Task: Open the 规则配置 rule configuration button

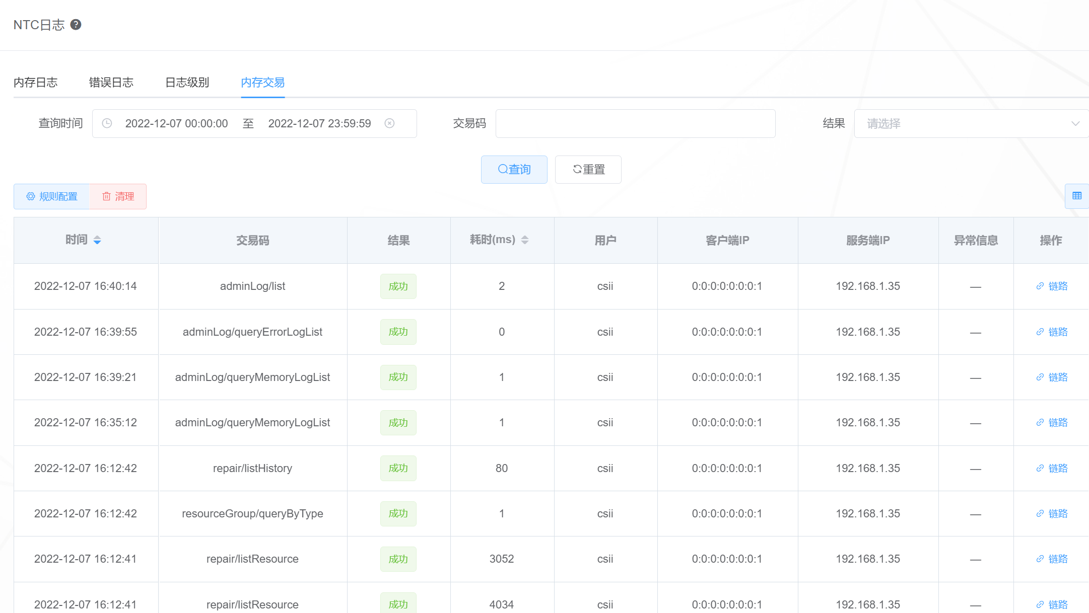Action: [51, 196]
